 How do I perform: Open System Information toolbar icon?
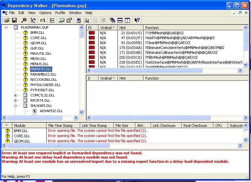79,20
